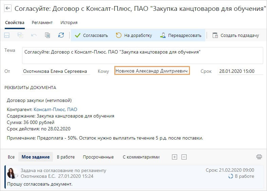Click text Задача на согласование по регламенту
The width and height of the screenshot is (267, 191).
(63, 170)
